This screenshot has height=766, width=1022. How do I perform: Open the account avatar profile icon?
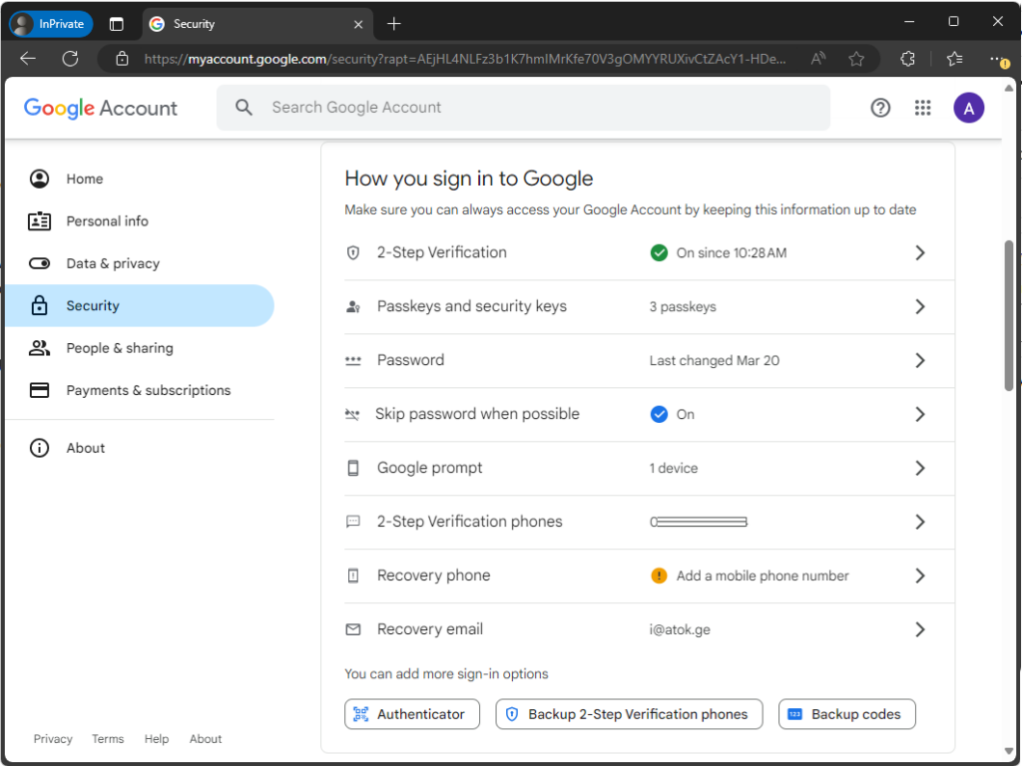click(968, 108)
